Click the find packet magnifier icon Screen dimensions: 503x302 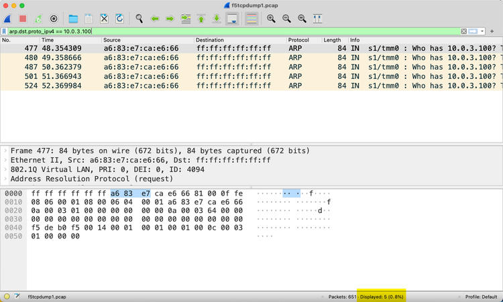139,18
